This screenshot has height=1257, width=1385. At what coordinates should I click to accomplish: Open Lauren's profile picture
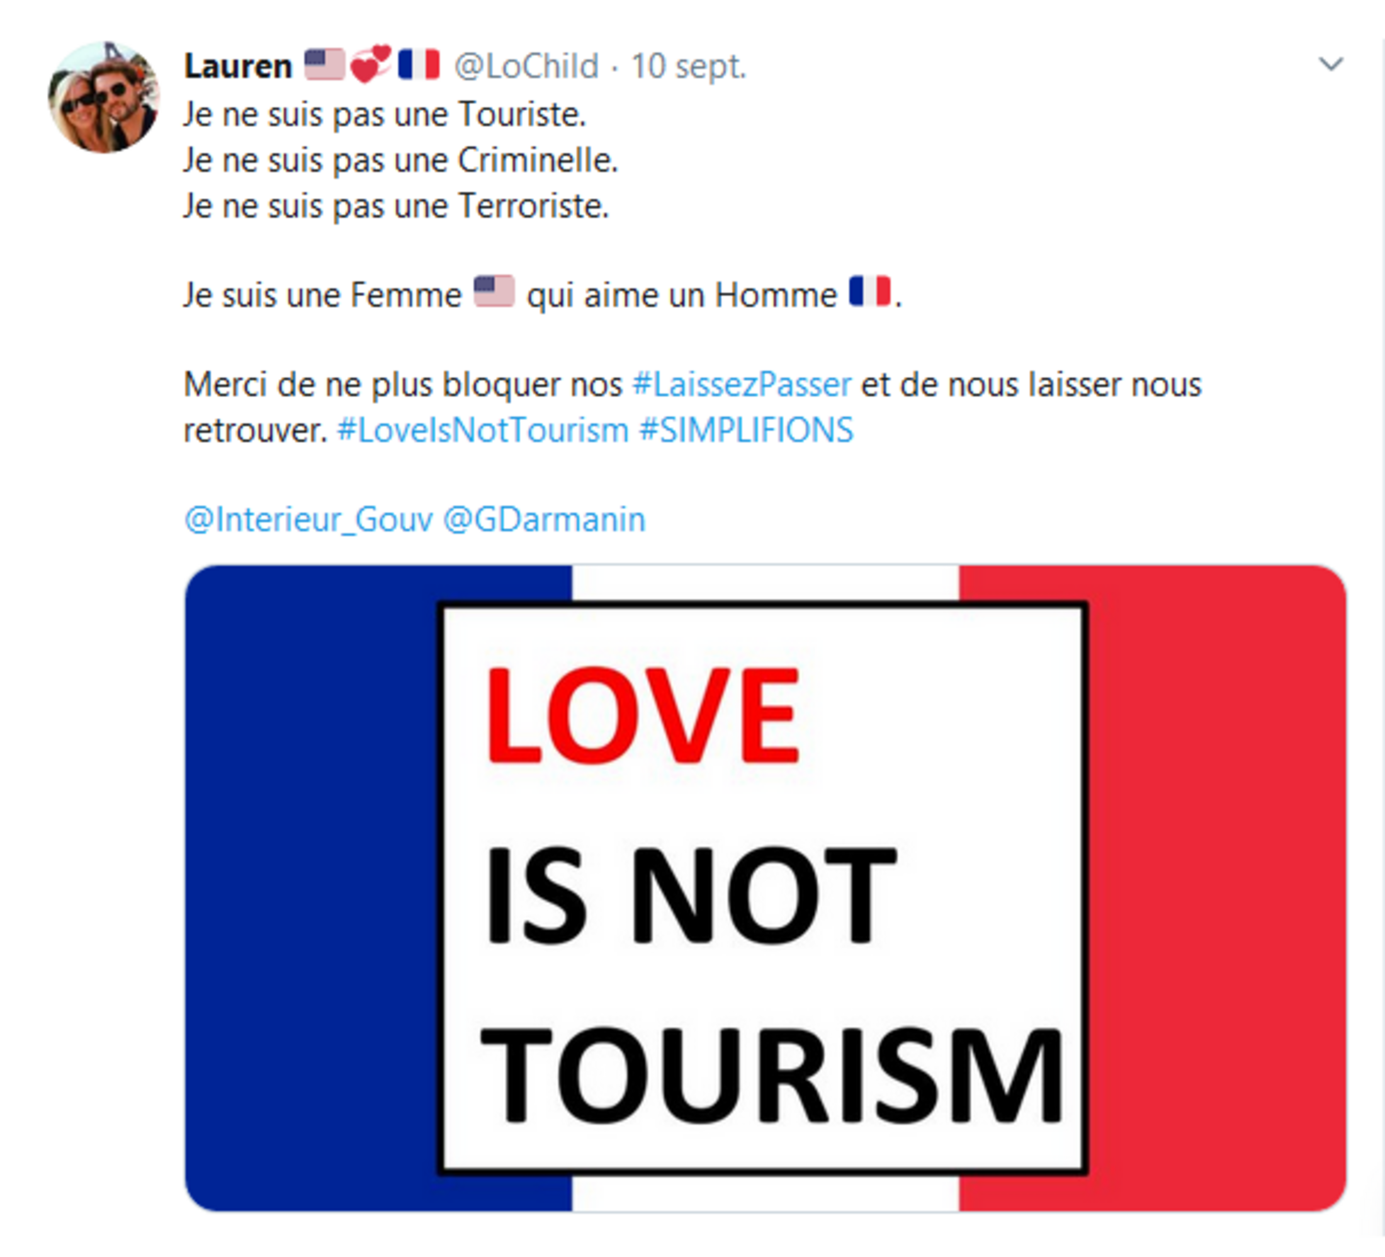pos(104,98)
